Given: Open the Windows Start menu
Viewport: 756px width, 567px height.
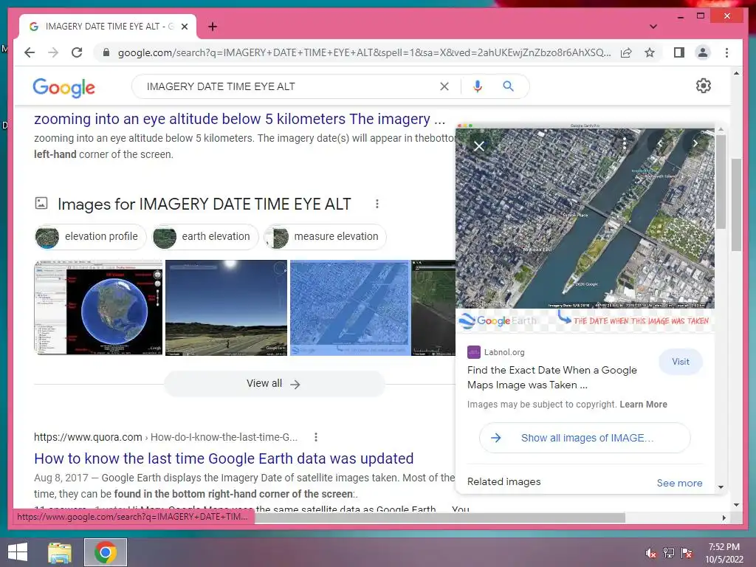Looking at the screenshot, I should (x=18, y=552).
